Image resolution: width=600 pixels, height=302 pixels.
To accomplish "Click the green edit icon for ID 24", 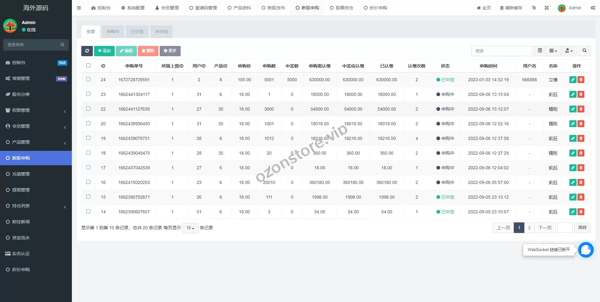I will coord(572,80).
